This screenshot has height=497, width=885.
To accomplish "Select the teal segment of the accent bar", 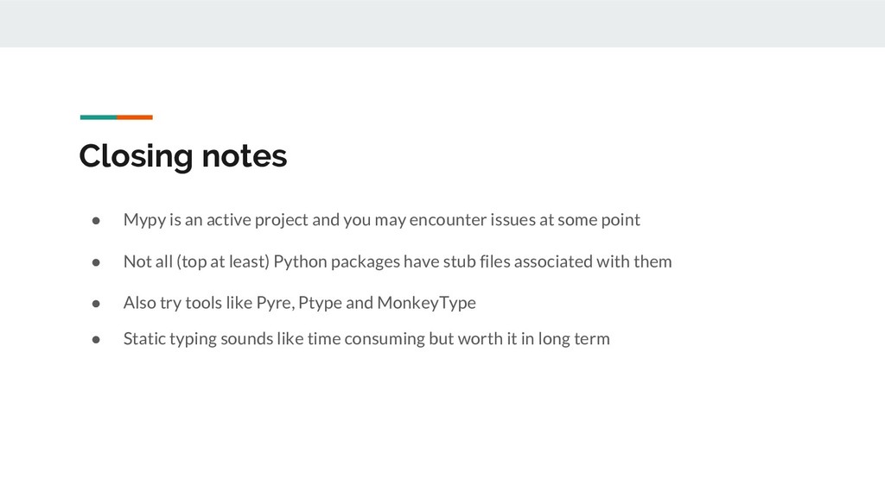I will click(x=98, y=116).
